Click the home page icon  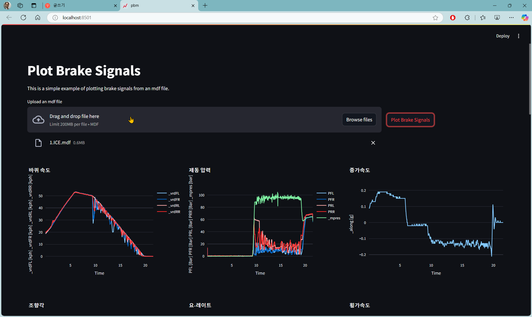click(38, 17)
